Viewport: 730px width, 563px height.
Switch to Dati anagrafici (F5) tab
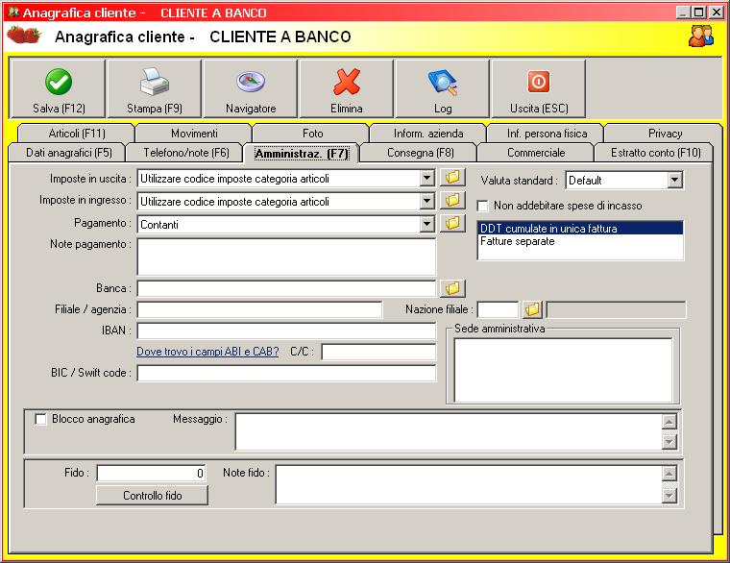coord(68,153)
